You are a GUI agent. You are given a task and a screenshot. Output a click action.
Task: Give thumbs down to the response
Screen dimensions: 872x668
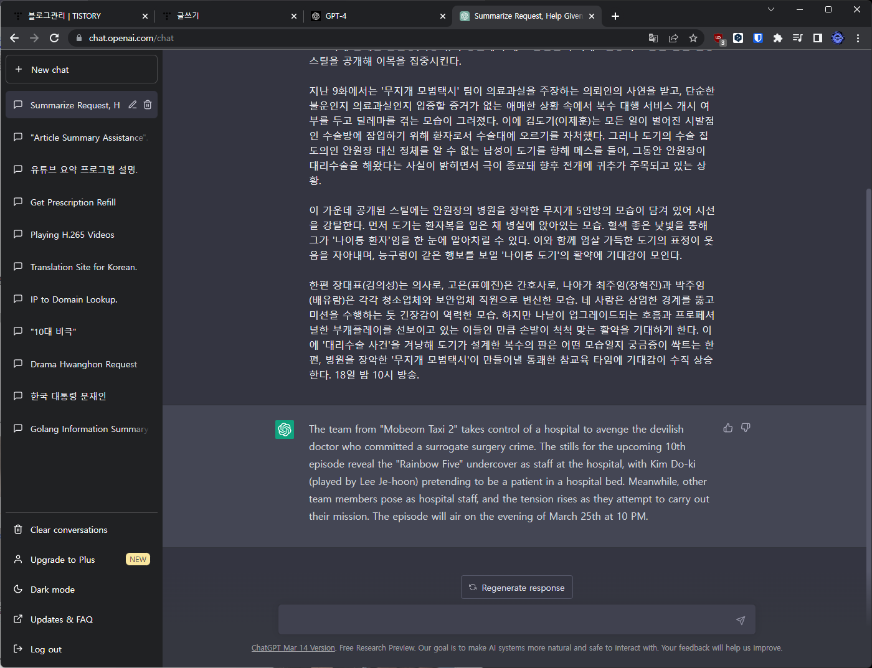(x=746, y=428)
